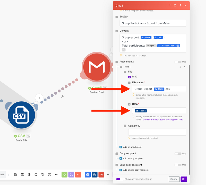Click the magic wand auto-align icon
The image size is (206, 185).
point(49,174)
